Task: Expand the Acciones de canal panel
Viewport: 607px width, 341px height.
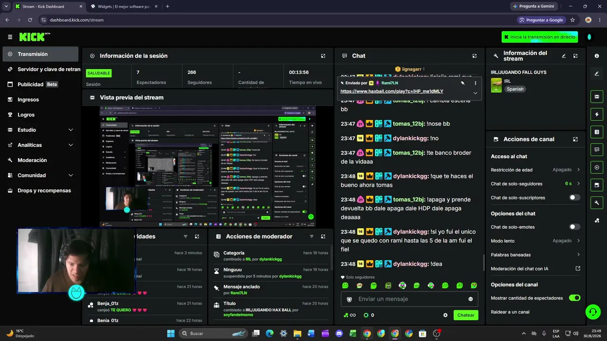Action: coord(575,139)
